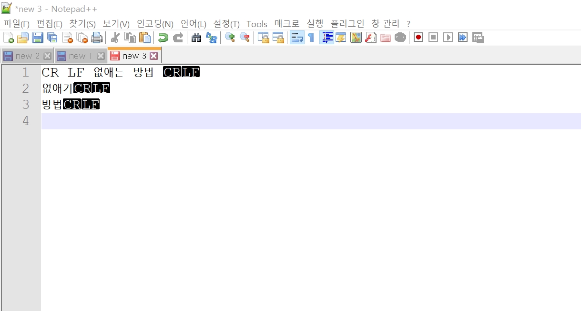
Task: Open Find dialog with binoculars icon
Action: (x=196, y=38)
